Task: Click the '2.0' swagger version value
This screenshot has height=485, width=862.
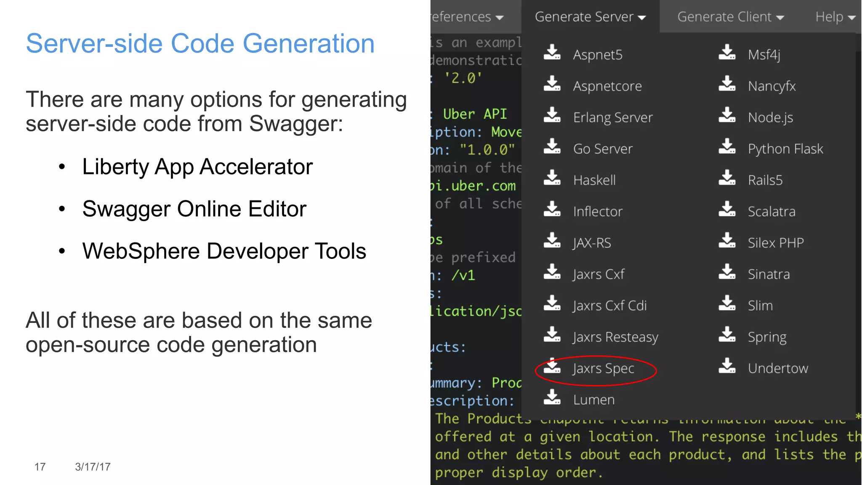Action: tap(463, 78)
